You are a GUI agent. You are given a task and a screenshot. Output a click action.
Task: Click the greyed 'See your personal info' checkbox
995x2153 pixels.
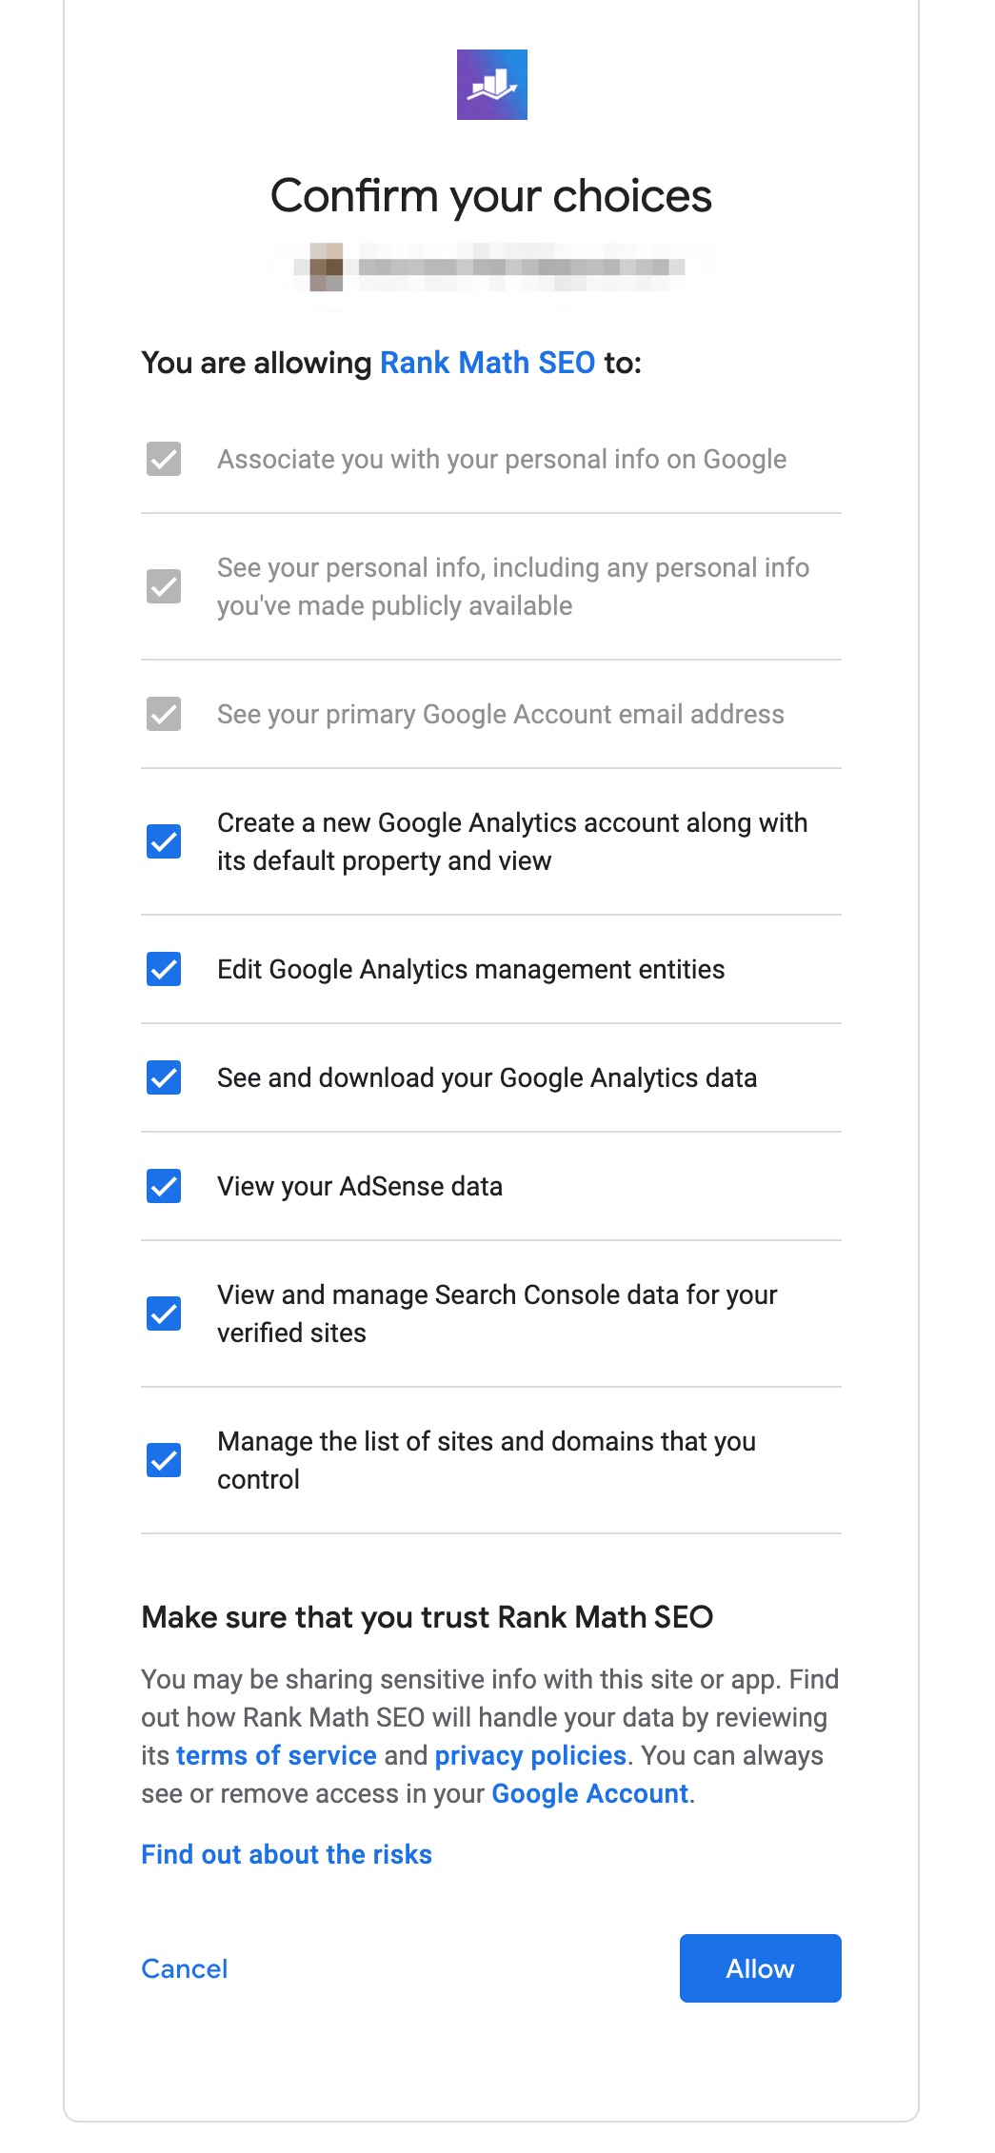[x=164, y=586]
